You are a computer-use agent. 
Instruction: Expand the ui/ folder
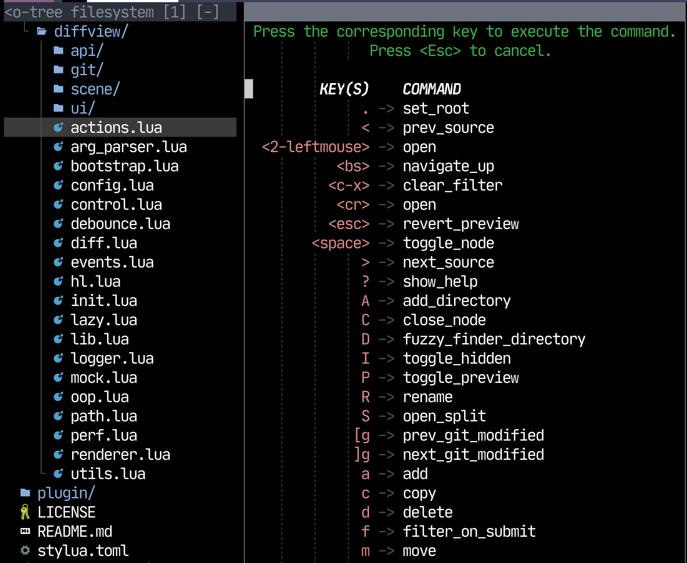(x=83, y=108)
